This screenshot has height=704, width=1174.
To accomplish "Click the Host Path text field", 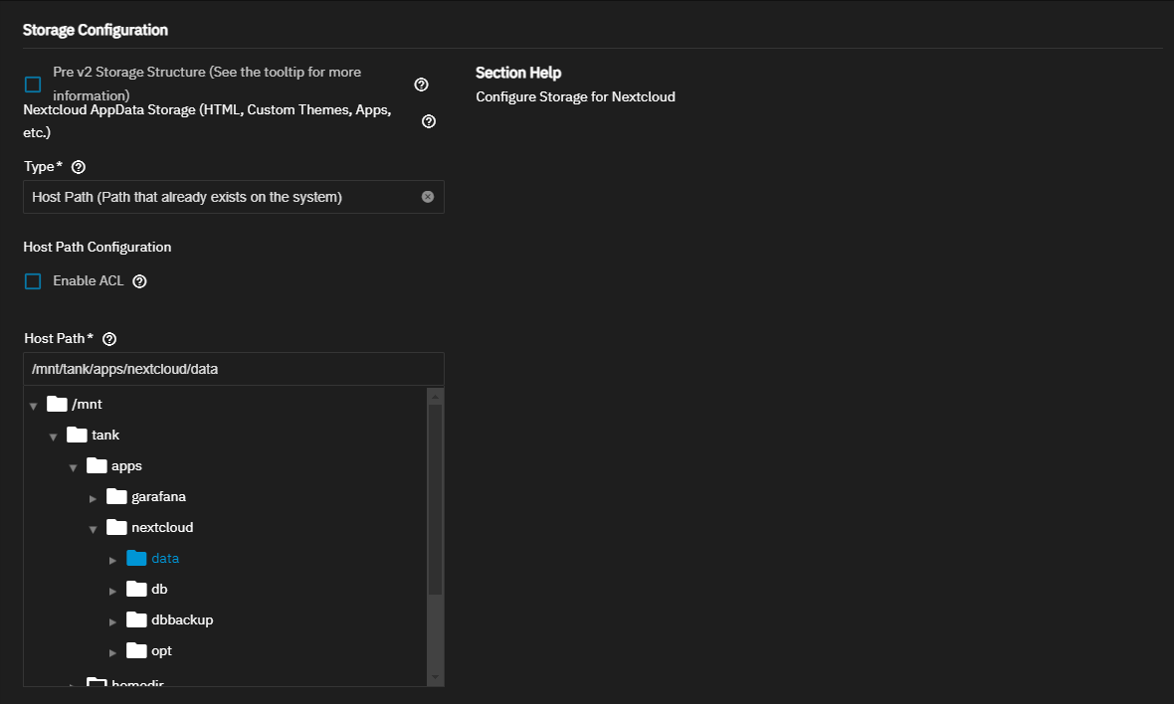I will coord(233,369).
